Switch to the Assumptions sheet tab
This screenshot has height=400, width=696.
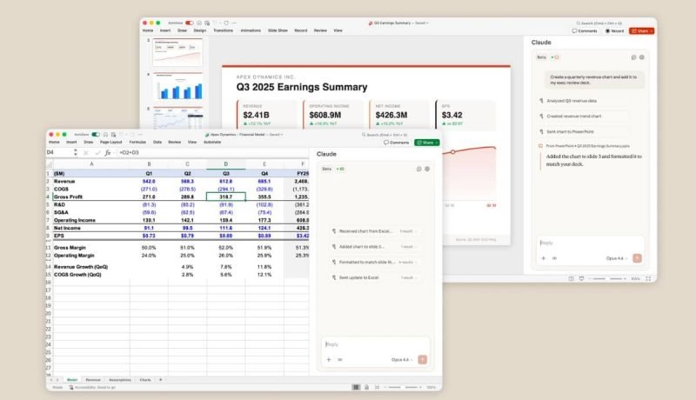[120, 380]
